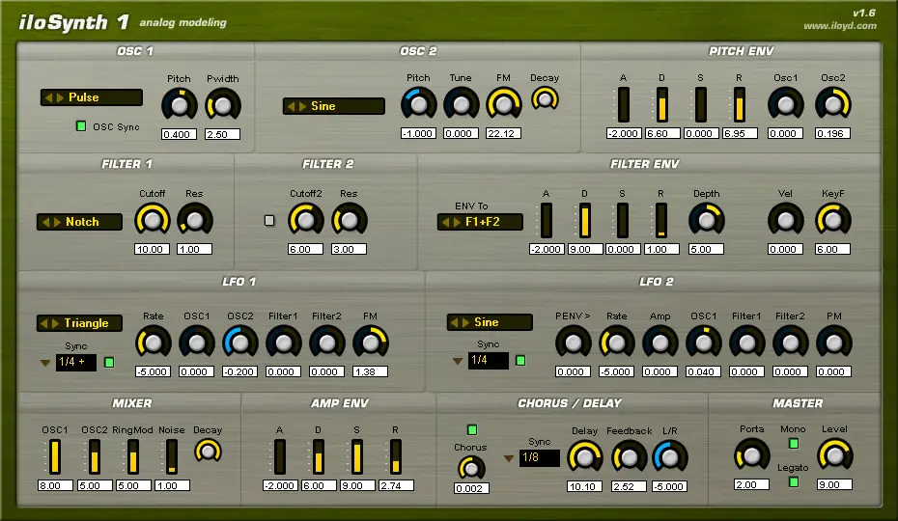Image resolution: width=898 pixels, height=521 pixels.
Task: Click the Feedback knob
Action: coord(629,457)
